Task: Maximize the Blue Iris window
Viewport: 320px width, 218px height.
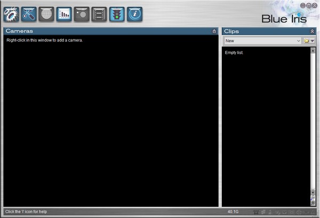Action: click(x=309, y=5)
